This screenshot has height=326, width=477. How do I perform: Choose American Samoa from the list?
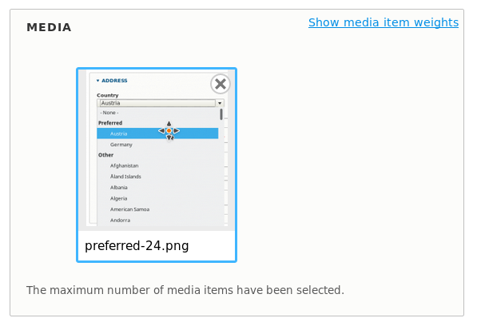click(129, 209)
